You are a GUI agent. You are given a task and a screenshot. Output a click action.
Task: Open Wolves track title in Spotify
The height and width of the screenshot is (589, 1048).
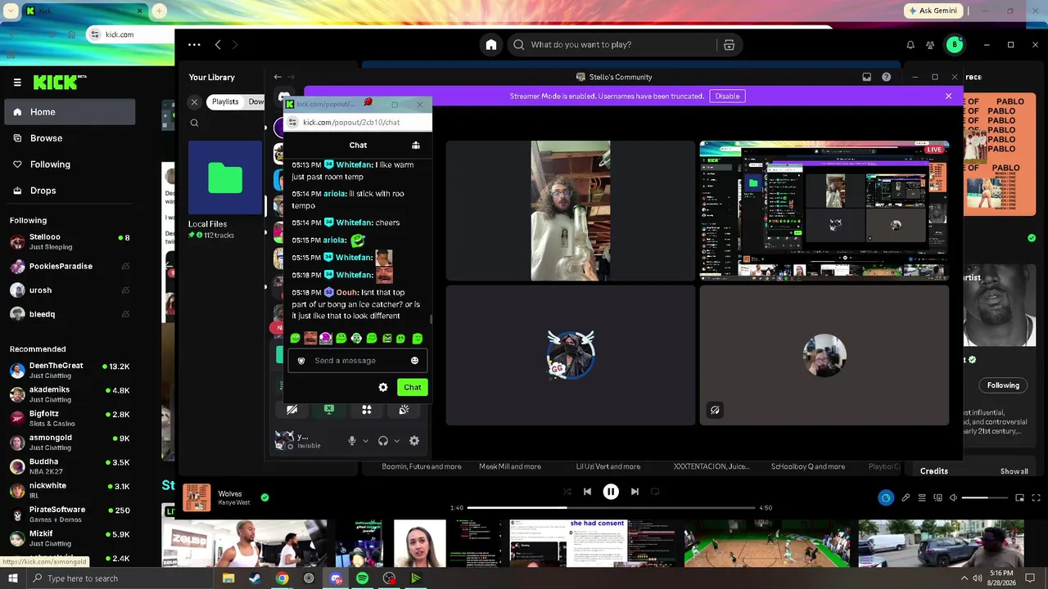coord(230,494)
